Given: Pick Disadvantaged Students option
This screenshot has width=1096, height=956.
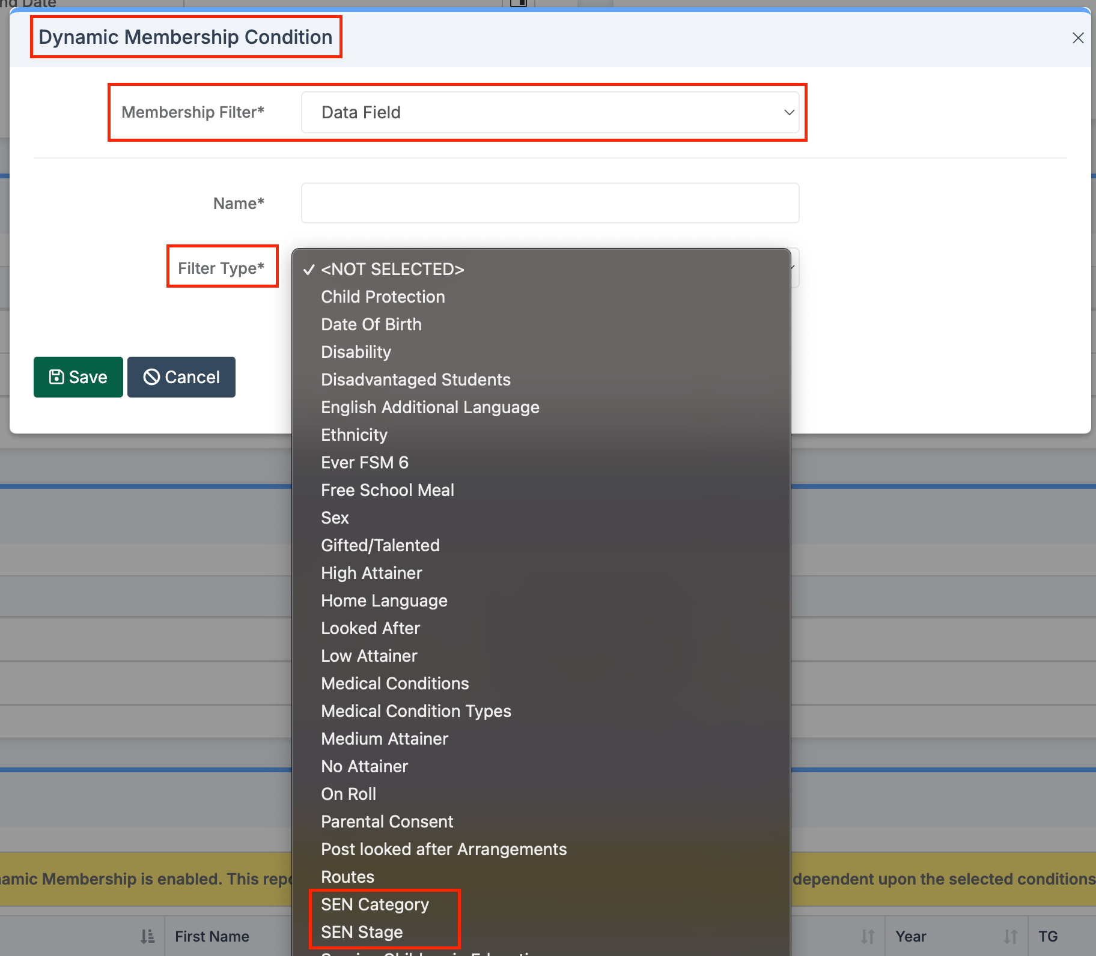Looking at the screenshot, I should [x=415, y=380].
